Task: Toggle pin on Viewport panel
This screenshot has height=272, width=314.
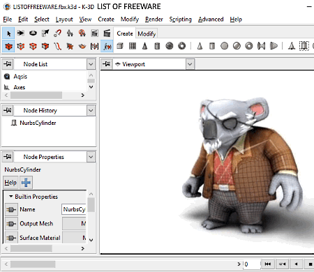Action: click(x=107, y=64)
